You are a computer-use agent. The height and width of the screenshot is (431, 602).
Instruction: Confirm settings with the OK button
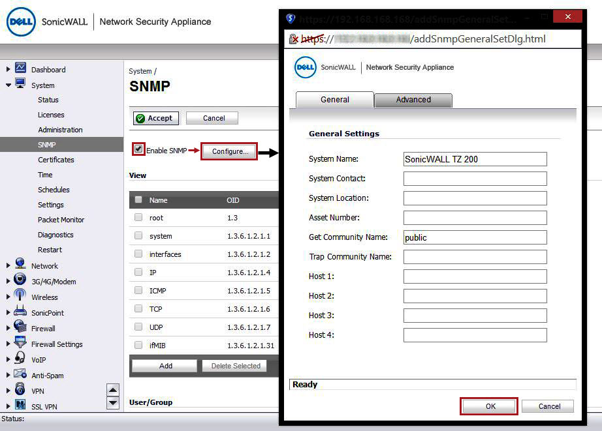point(488,406)
